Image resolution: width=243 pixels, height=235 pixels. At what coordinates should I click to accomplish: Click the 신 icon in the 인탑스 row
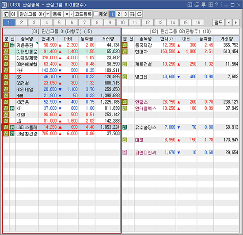tap(125, 102)
